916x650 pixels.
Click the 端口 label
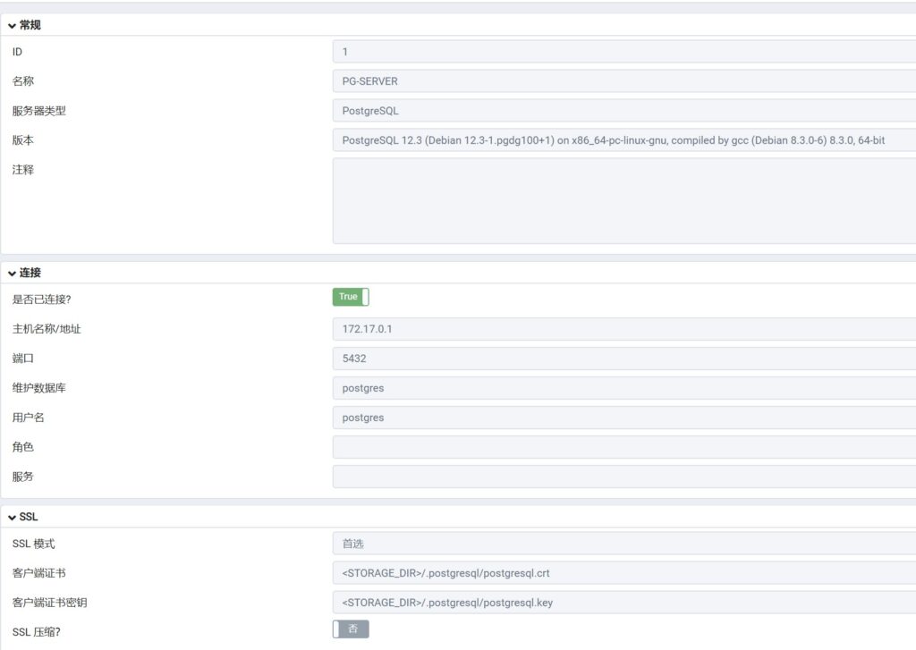tap(22, 359)
